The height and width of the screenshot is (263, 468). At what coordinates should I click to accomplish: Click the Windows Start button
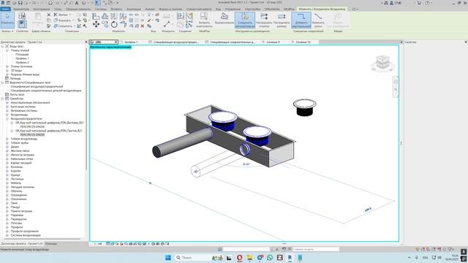tap(168, 257)
